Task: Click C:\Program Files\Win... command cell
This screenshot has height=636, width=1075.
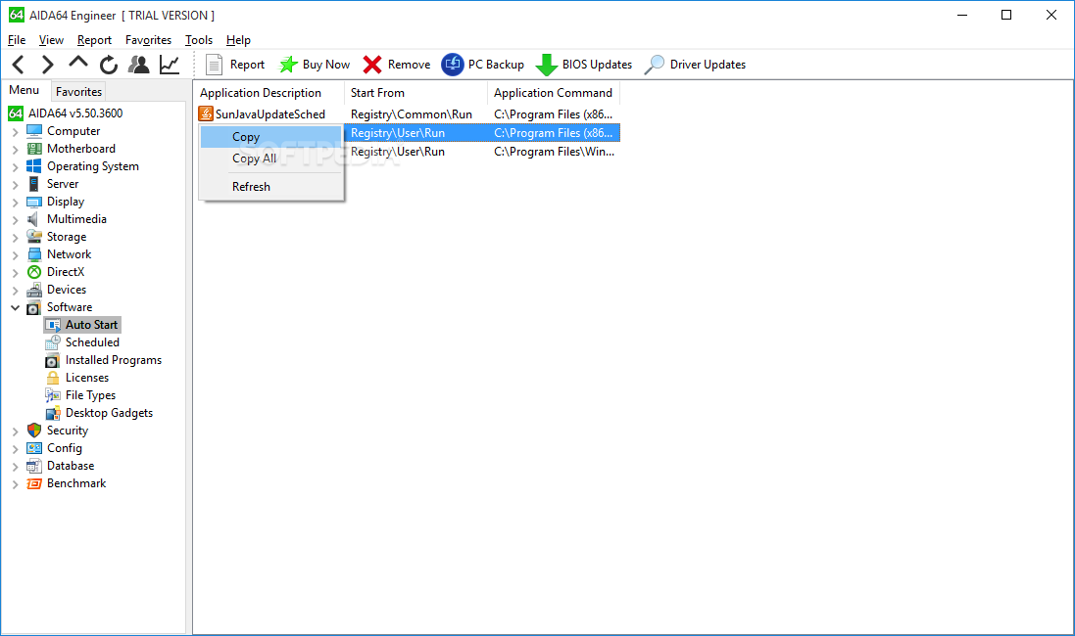Action: click(x=554, y=152)
